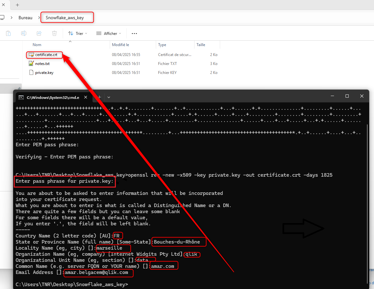Sort files by clicking the Nom column header
This screenshot has height=289, width=374.
[x=37, y=44]
